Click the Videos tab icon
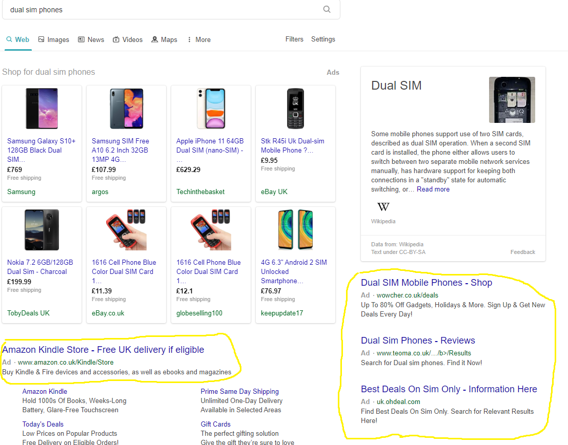This screenshot has height=445, width=568. click(x=116, y=39)
